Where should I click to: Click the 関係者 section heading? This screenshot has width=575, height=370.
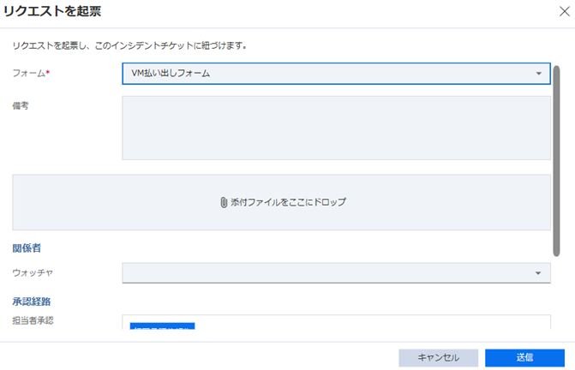27,248
